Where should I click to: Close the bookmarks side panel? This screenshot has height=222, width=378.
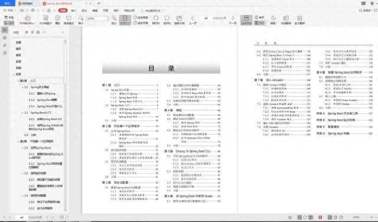[x=63, y=32]
